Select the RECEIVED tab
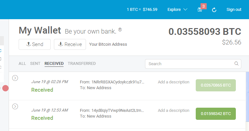This screenshot has width=249, height=131. click(54, 64)
